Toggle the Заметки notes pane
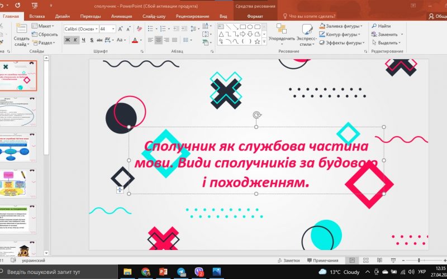447x279 pixels. [x=288, y=260]
